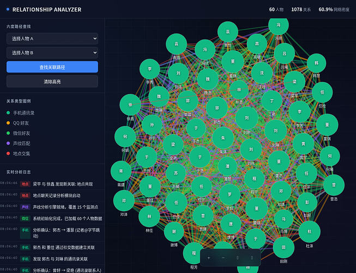Screen dimensions: 356x273
Task: Click the RELATIONSHIP ANALYZER title
Action: pos(47,9)
